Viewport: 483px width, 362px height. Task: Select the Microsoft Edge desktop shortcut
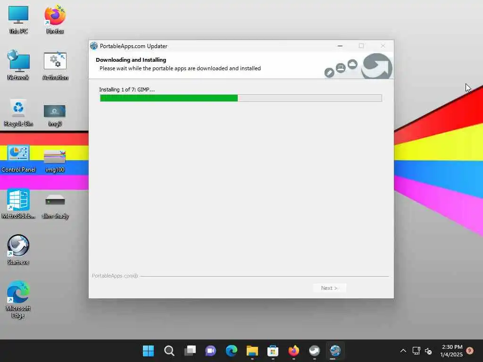click(x=18, y=299)
